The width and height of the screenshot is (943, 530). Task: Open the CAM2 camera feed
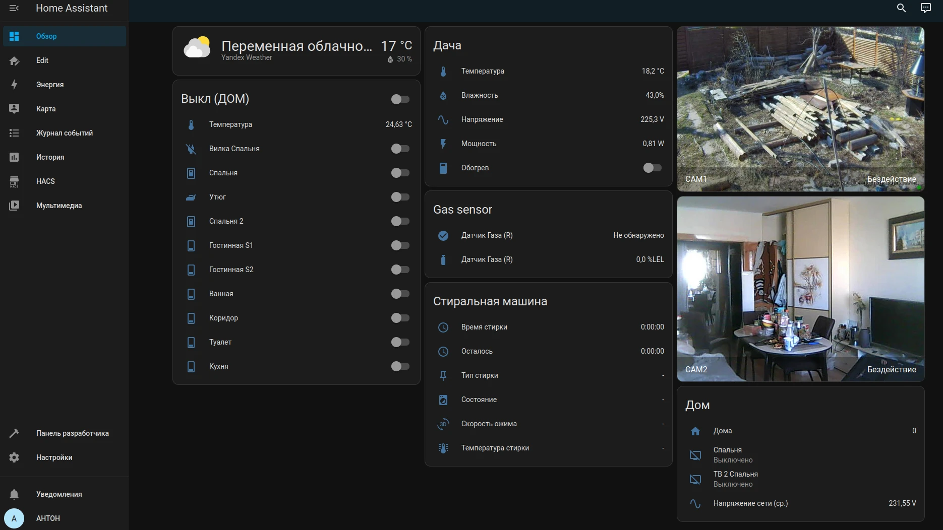coord(801,289)
